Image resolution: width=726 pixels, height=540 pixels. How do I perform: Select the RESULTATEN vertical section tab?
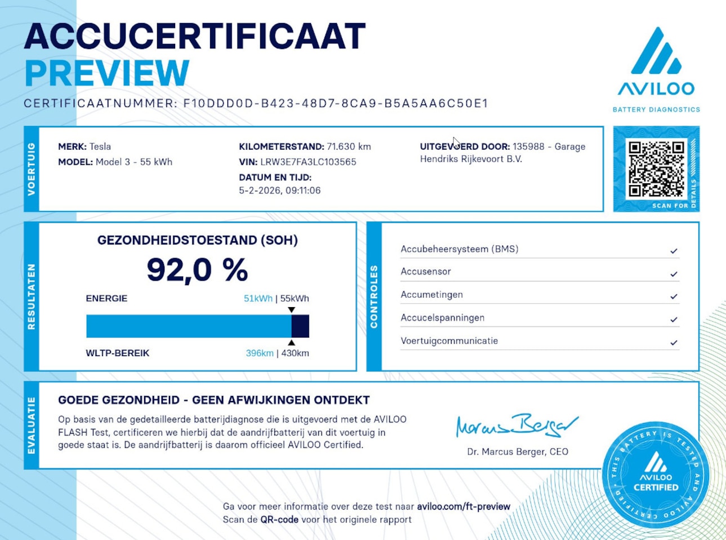click(32, 296)
